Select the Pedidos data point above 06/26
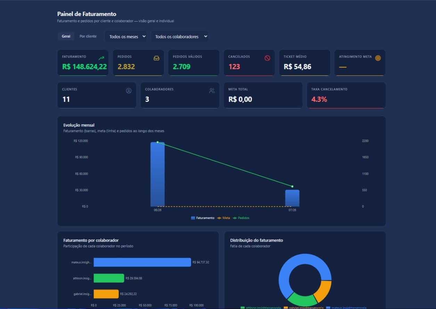The height and width of the screenshot is (309, 436). click(x=157, y=142)
